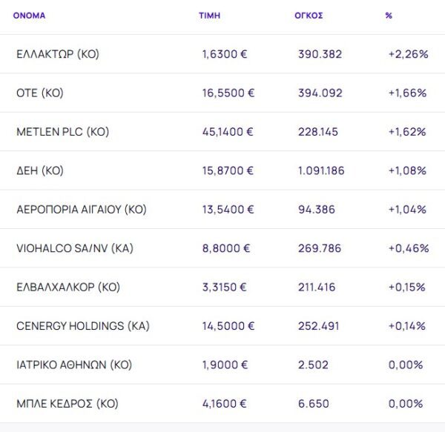Open the ΕΛΒΑΛΧΑΛΚΟΡ (ΚΟ) stock
Screen dimensions: 445x432
[x=68, y=287]
